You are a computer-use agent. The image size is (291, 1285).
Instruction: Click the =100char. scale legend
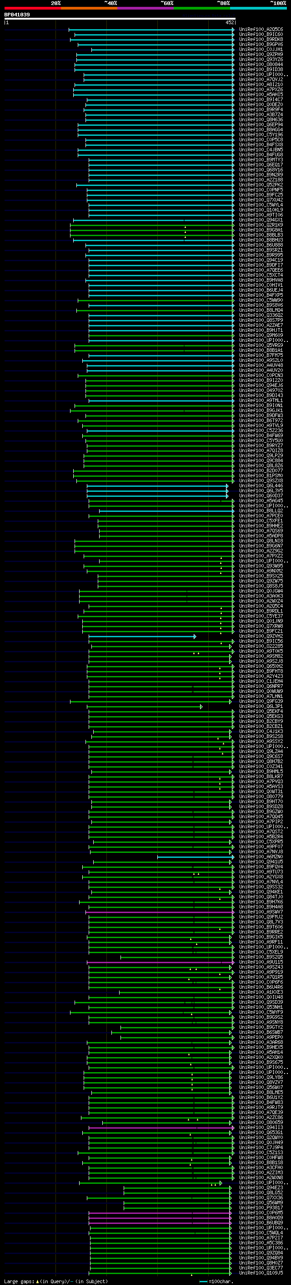(x=216, y=1281)
